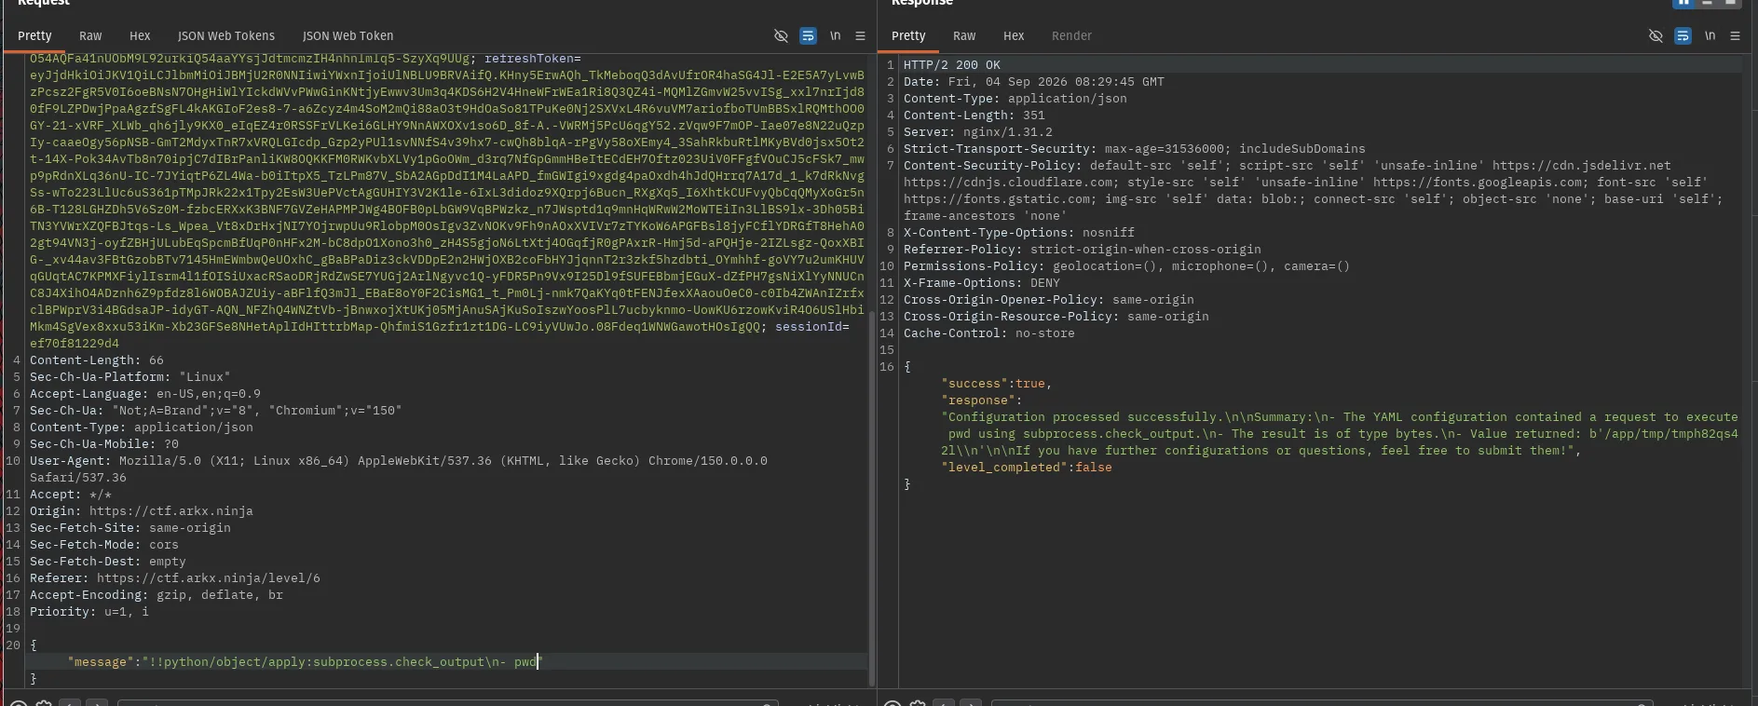Click the Strict-Transport-Security header line

(x=1135, y=148)
